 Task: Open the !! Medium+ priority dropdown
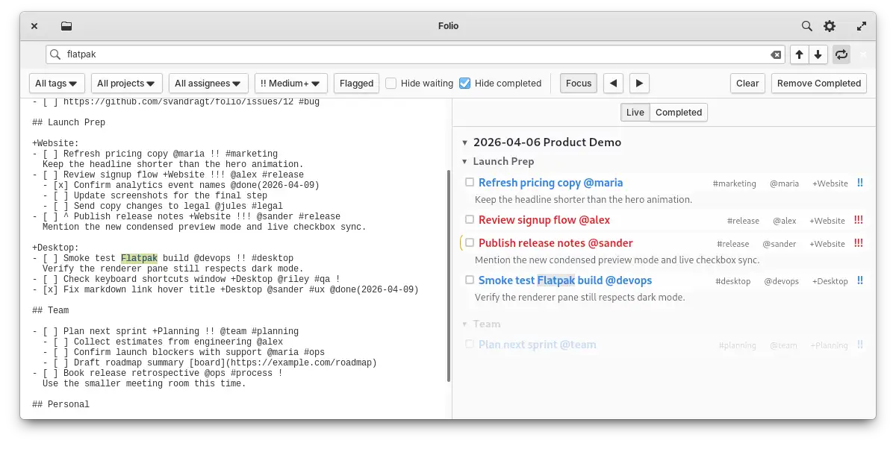[x=291, y=84]
